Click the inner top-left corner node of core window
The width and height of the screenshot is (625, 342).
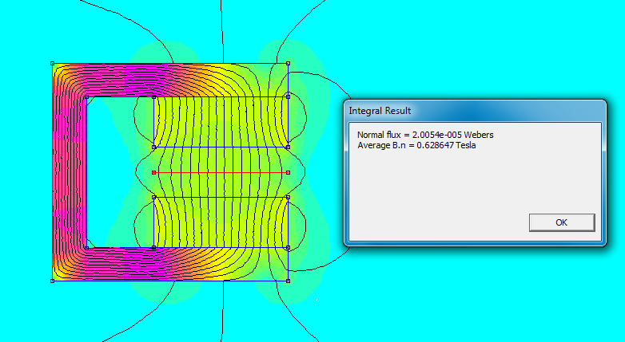click(86, 97)
